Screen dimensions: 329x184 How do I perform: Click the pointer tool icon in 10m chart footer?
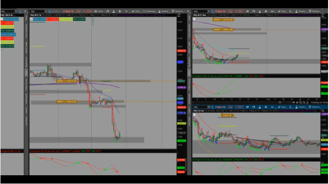click(x=308, y=103)
